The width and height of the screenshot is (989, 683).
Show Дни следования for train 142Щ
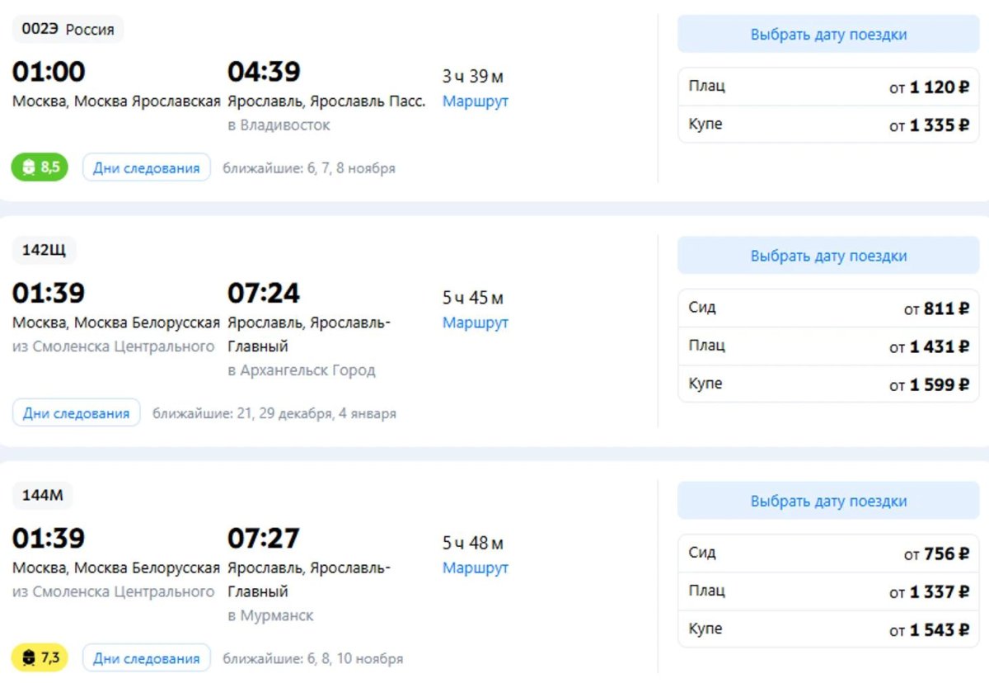pyautogui.click(x=76, y=413)
